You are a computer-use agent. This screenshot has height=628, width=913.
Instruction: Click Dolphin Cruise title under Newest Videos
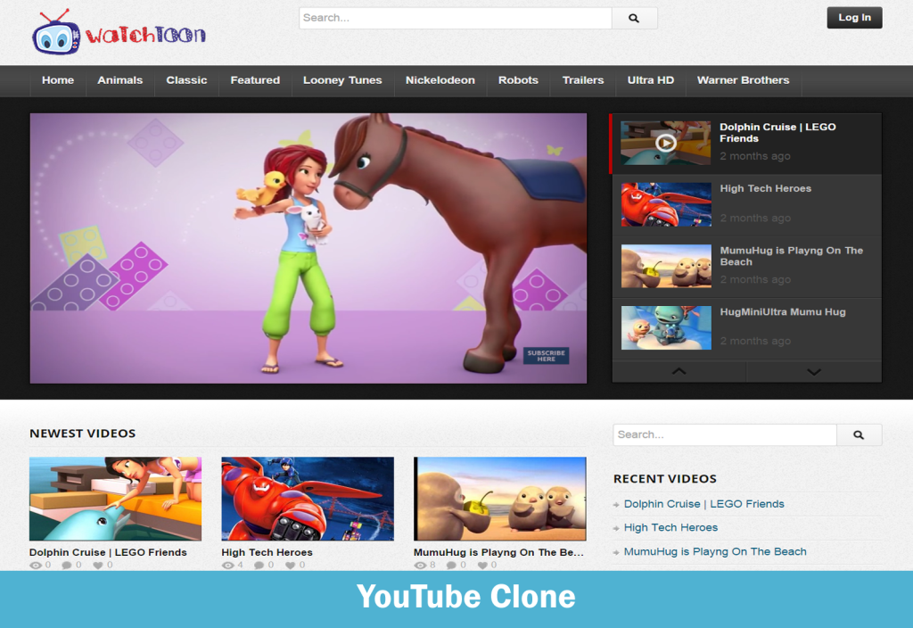108,552
